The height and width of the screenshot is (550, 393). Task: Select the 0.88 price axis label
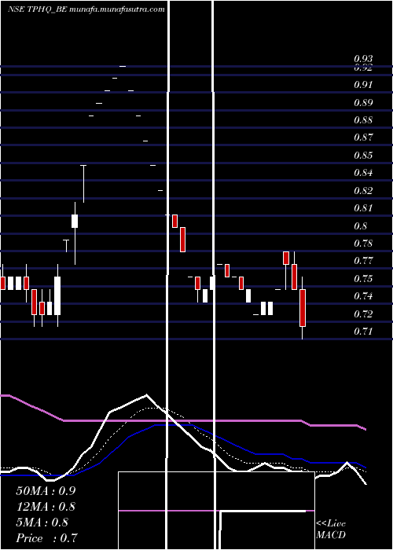tap(363, 120)
